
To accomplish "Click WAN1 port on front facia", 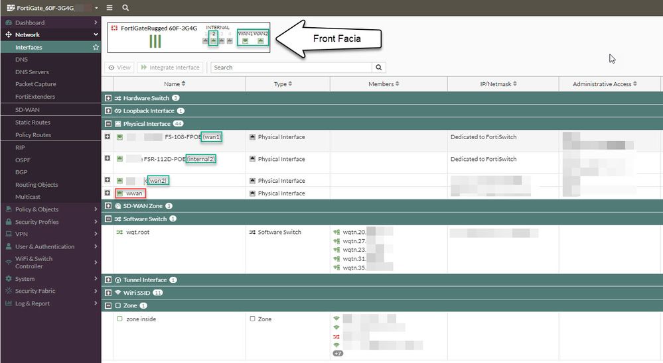I will 246,41.
